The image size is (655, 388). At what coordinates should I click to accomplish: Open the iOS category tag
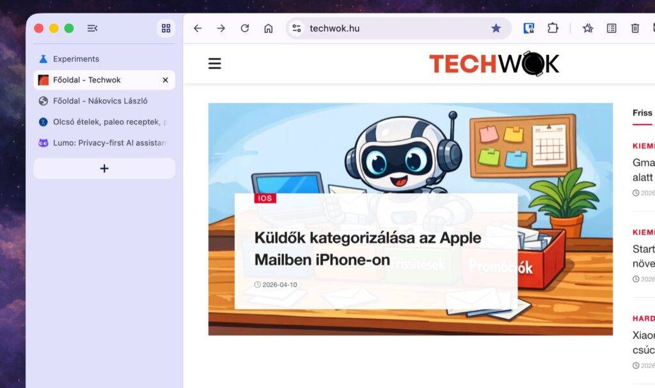click(x=265, y=198)
